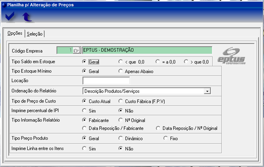Click the Locação text field
The width and height of the screenshot is (264, 167).
[x=106, y=81]
